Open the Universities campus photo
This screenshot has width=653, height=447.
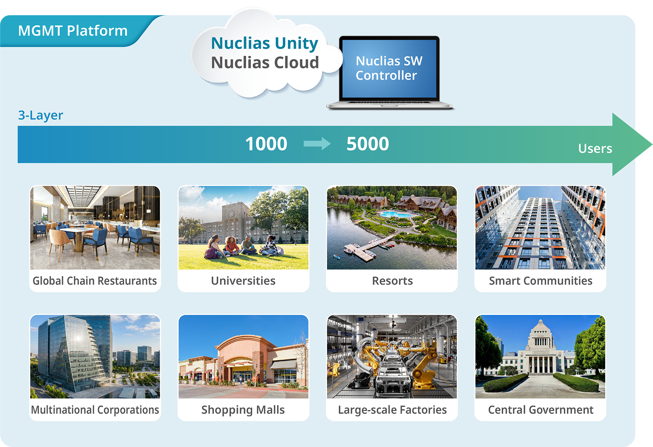[x=243, y=228]
